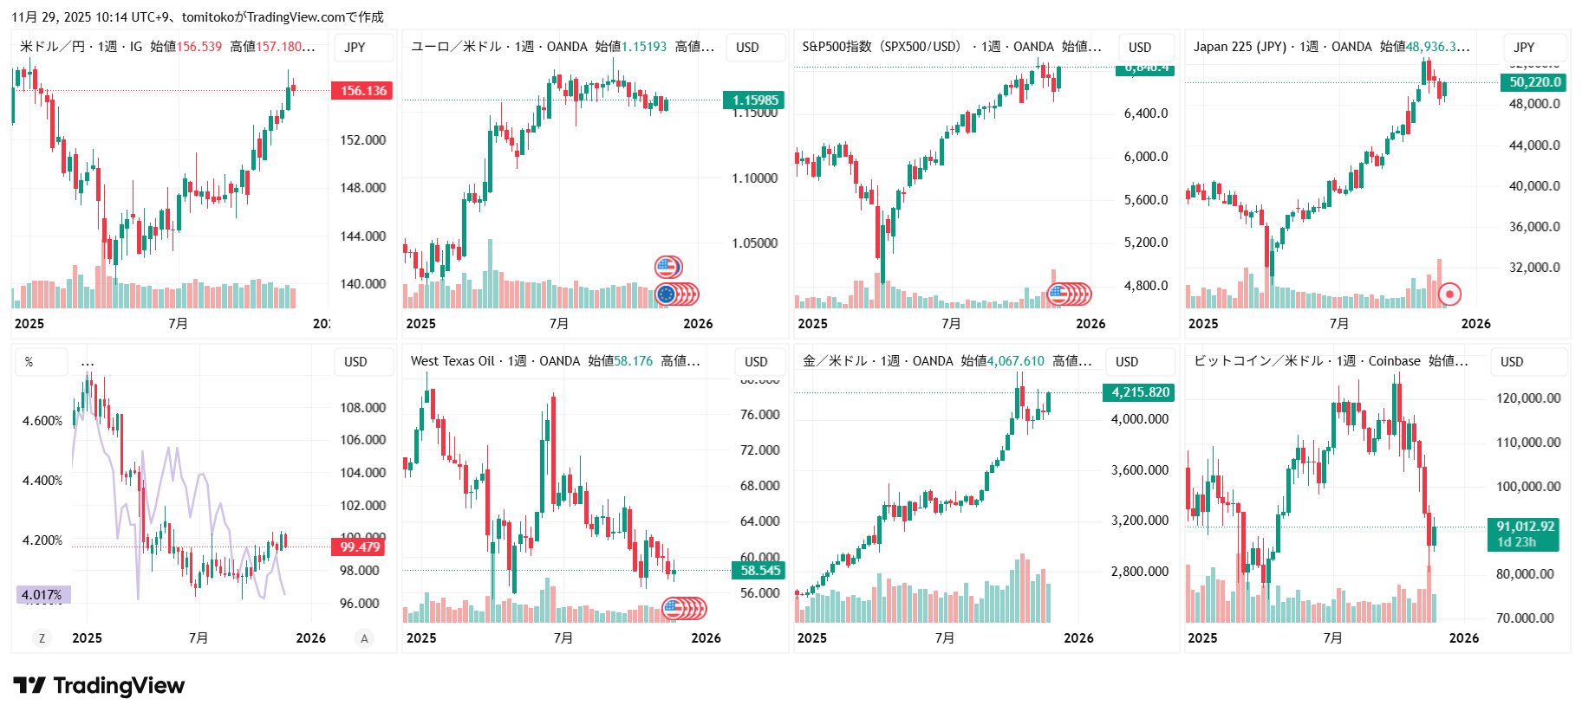Open JPY currency selector on 米ドル/円 chart
The width and height of the screenshot is (1582, 718).
pos(355,48)
